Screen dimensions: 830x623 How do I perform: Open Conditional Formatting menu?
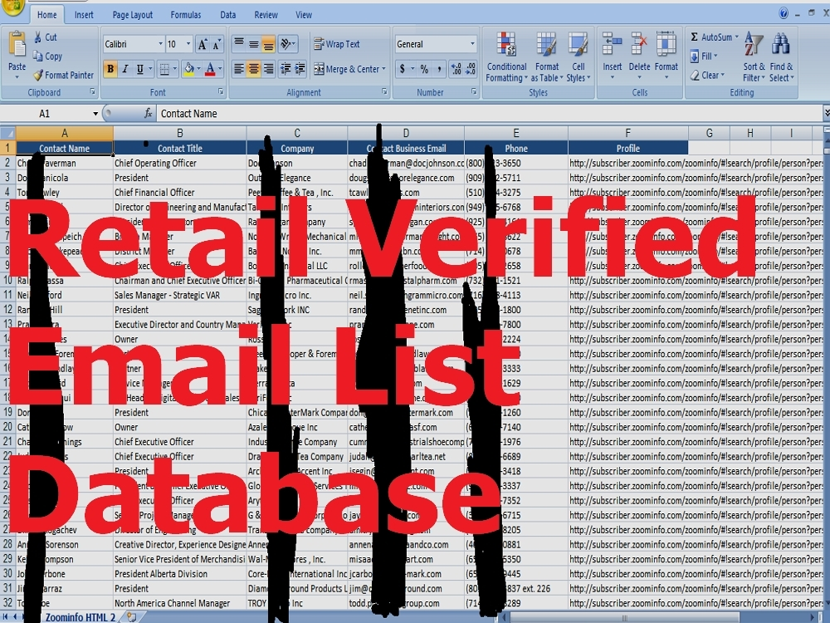tap(506, 56)
